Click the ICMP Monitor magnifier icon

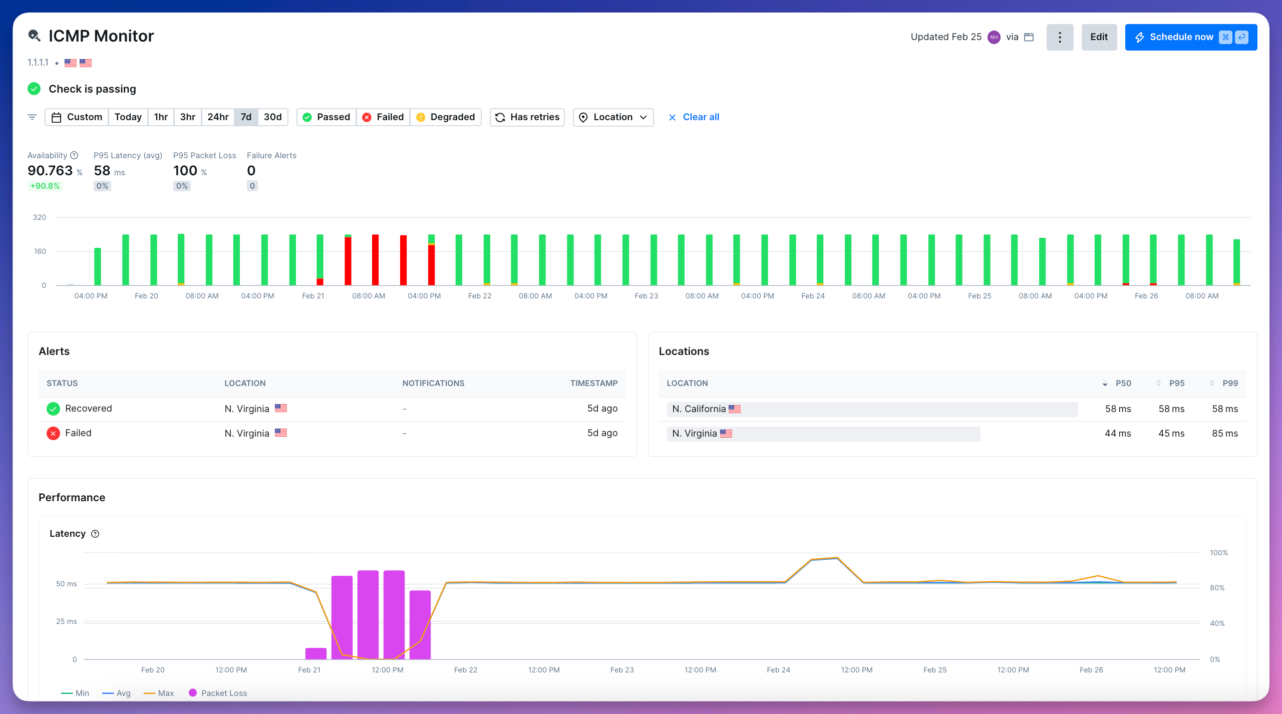coord(34,36)
